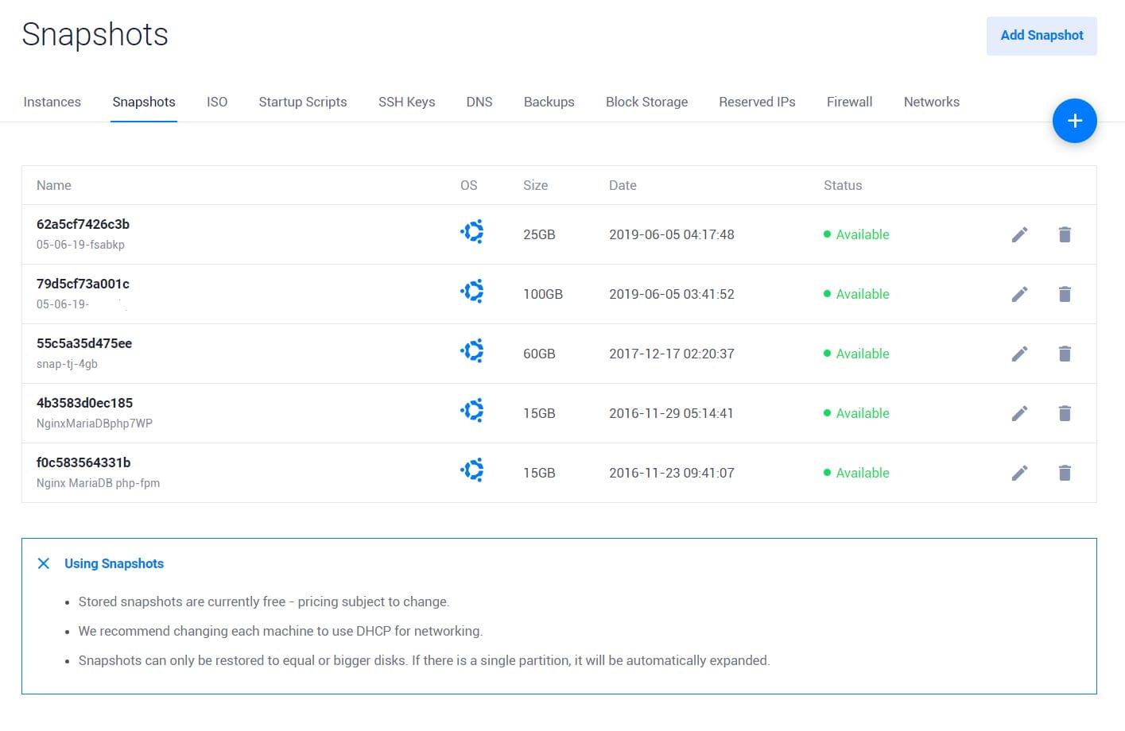The height and width of the screenshot is (731, 1125).
Task: Edit the NginxMariaDBphp7WP snapshot
Action: pos(1019,413)
